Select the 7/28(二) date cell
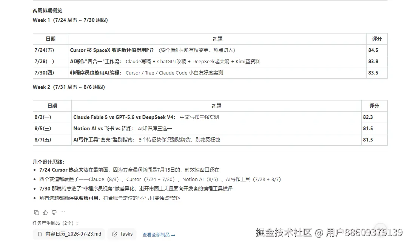 (x=51, y=61)
